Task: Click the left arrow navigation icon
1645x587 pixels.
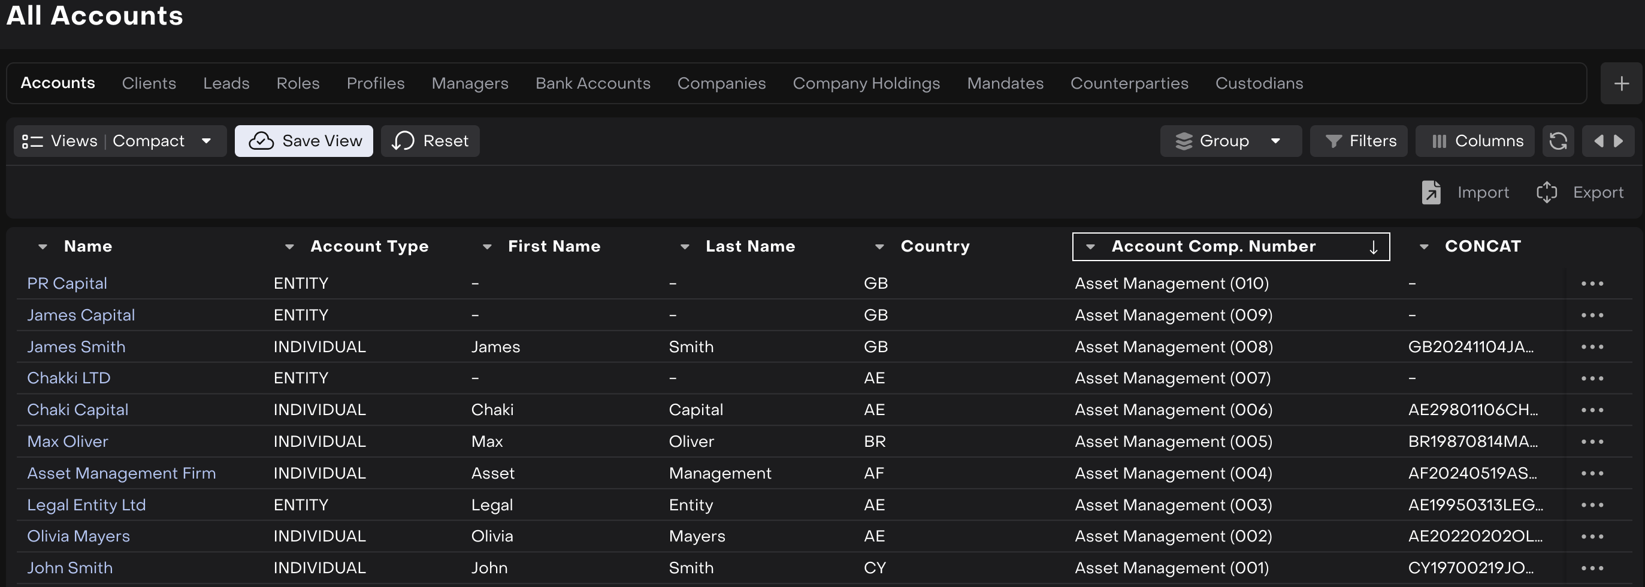Action: 1598,141
